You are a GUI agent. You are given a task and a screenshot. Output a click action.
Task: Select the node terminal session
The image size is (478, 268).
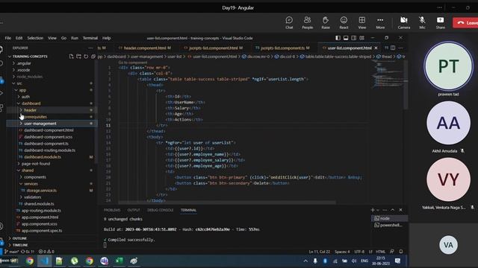tap(389, 218)
